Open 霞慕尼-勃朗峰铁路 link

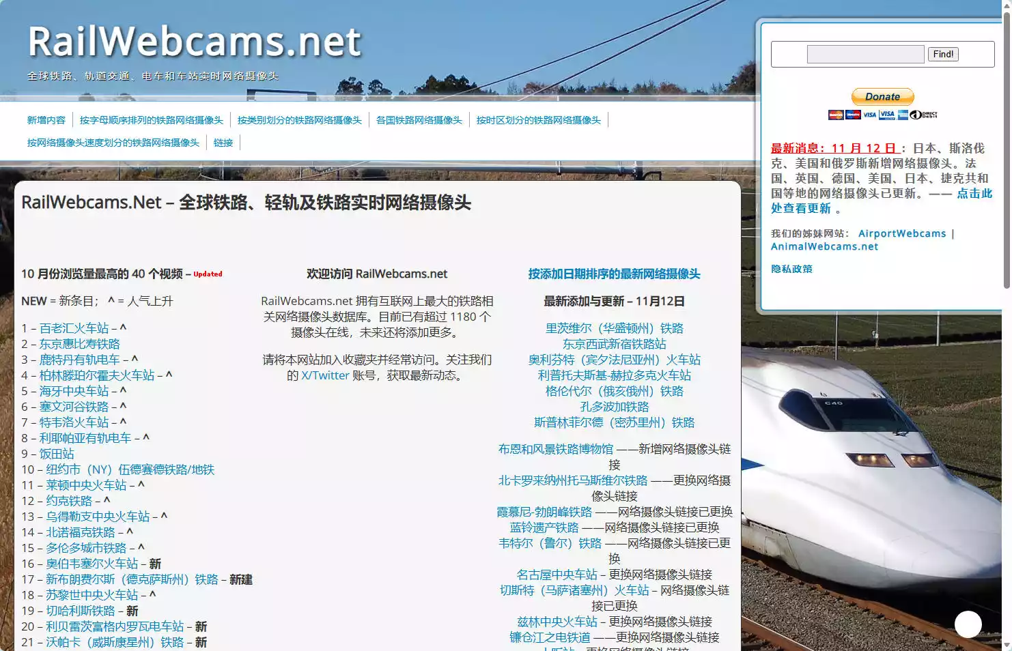pos(544,512)
